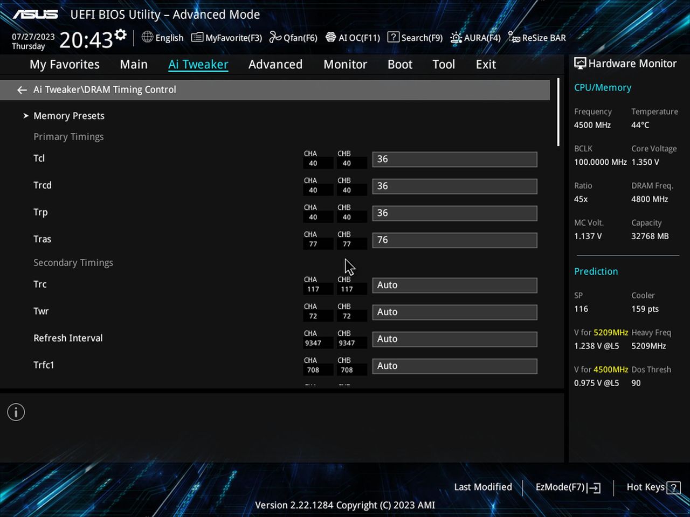This screenshot has width=690, height=517.
Task: Click the info circle icon
Action: click(16, 413)
